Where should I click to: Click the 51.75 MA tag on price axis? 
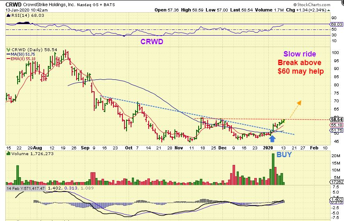[x=337, y=131]
